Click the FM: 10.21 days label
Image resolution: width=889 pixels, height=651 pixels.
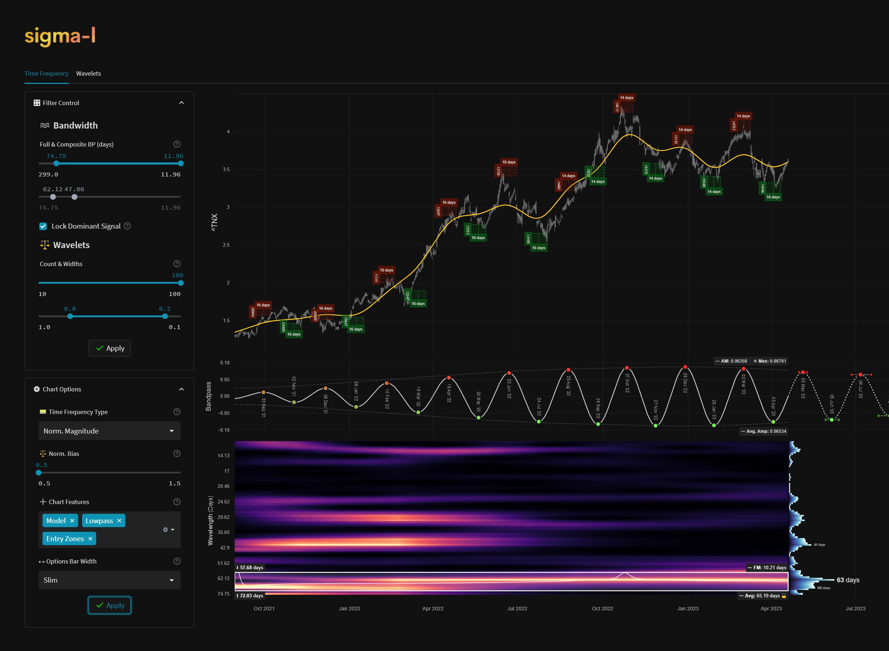point(767,567)
